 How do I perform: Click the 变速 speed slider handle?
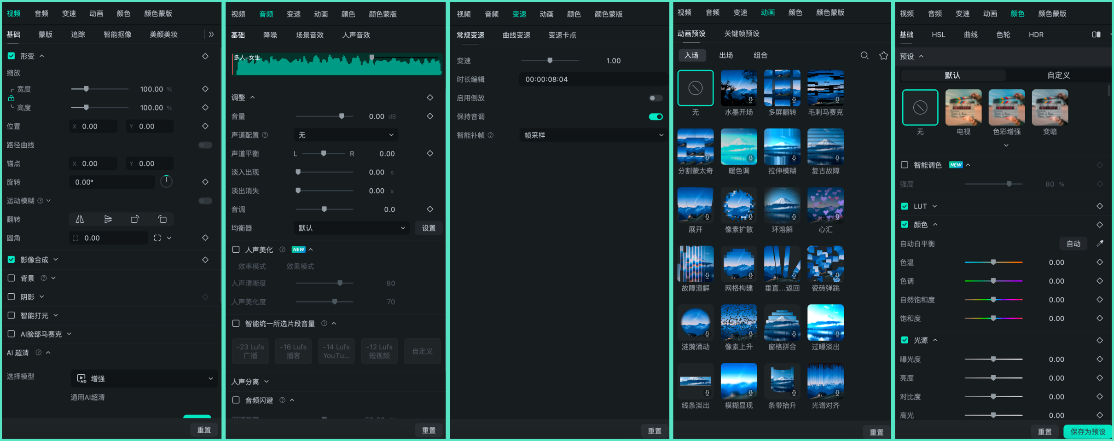550,60
